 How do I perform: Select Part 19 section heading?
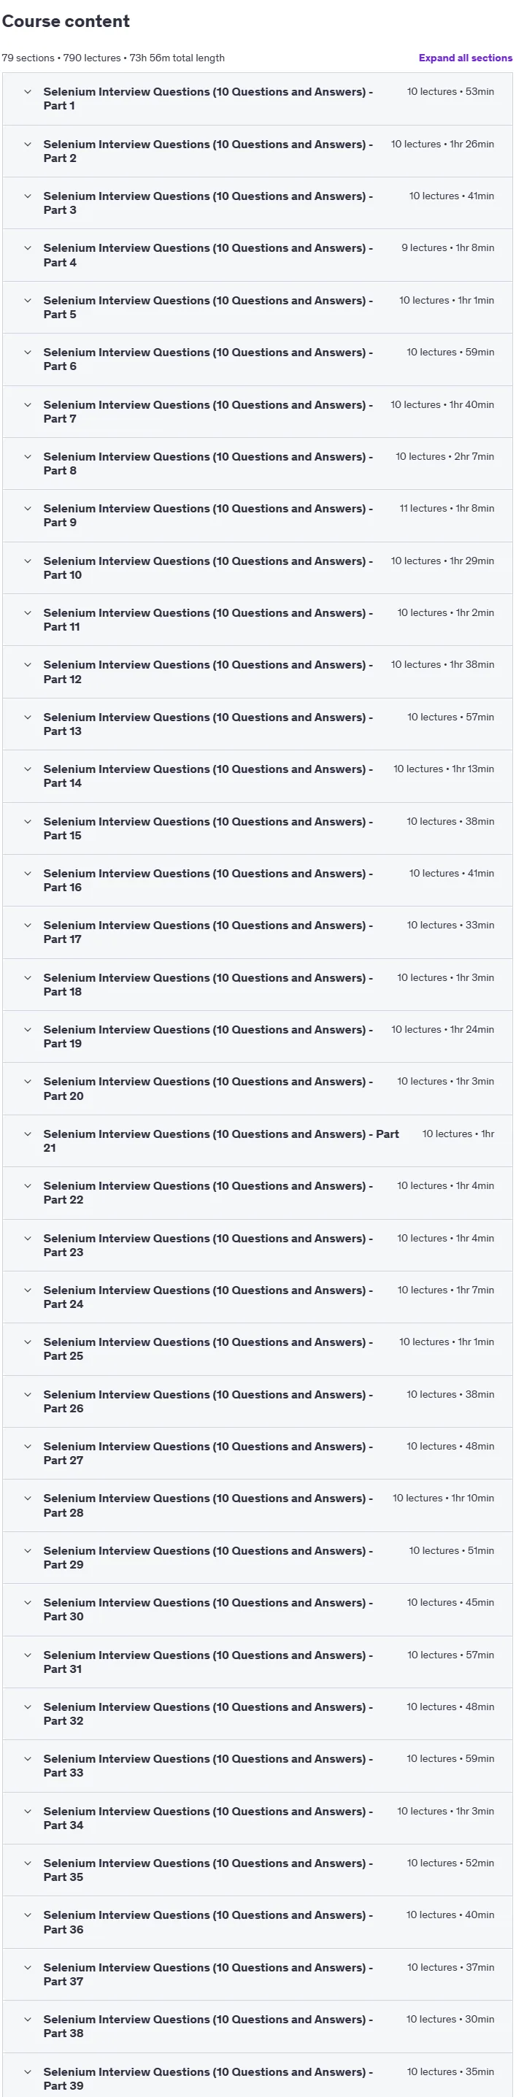[x=208, y=1036]
